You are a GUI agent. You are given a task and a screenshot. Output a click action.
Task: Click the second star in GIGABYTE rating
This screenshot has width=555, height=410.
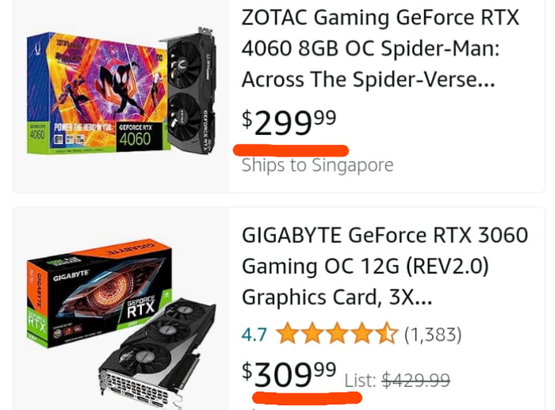point(312,334)
